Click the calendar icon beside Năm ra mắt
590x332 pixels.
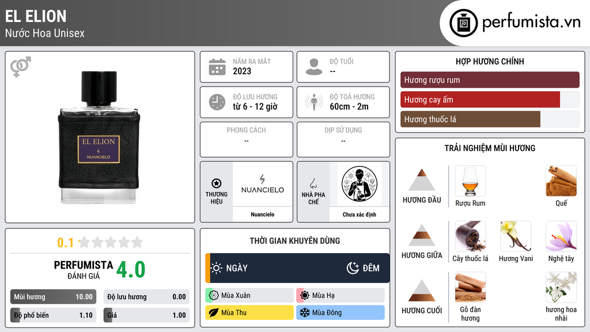(x=217, y=67)
